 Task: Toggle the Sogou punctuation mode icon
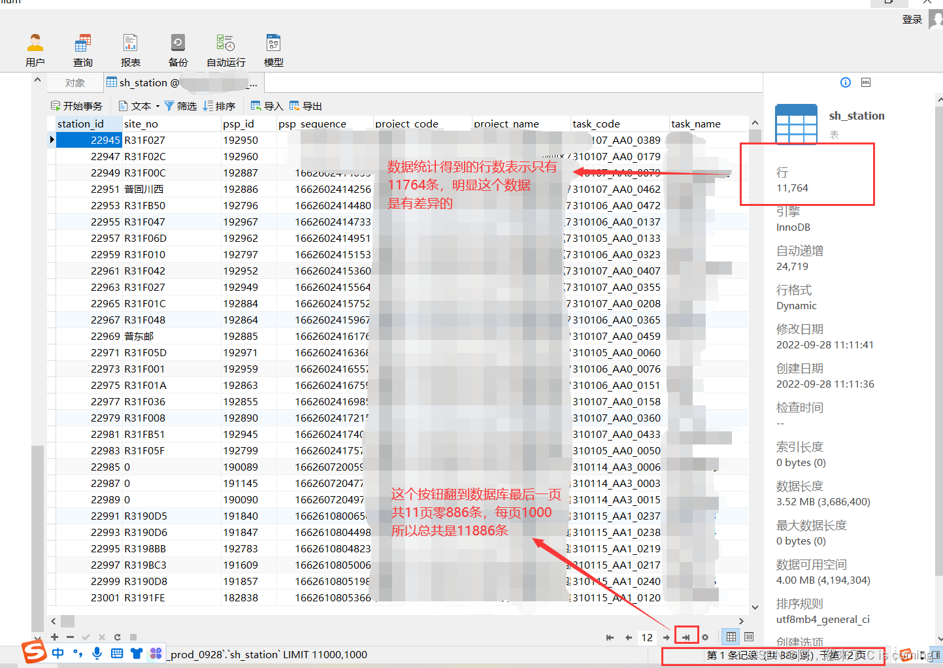point(78,653)
